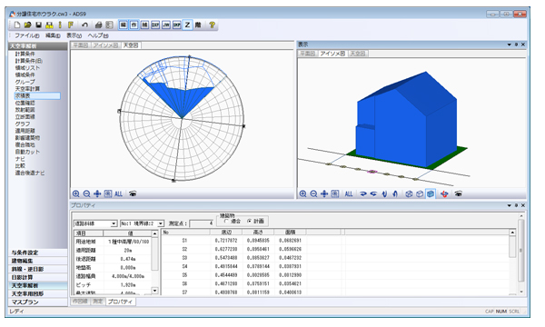Click ALL fit button under isometric view
Image resolution: width=545 pixels, height=327 pixels.
click(349, 193)
